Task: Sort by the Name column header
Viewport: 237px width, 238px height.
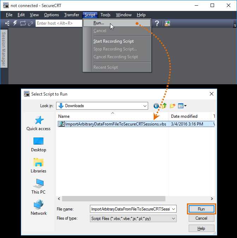Action: tap(112, 116)
